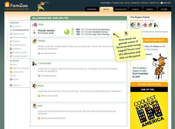Click the How Do I question icon
Screen dimensions: 175x129
tap(11, 85)
